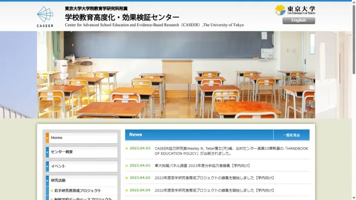Click the blue arrow icon beside イベント
The width and height of the screenshot is (356, 200).
[47, 166]
